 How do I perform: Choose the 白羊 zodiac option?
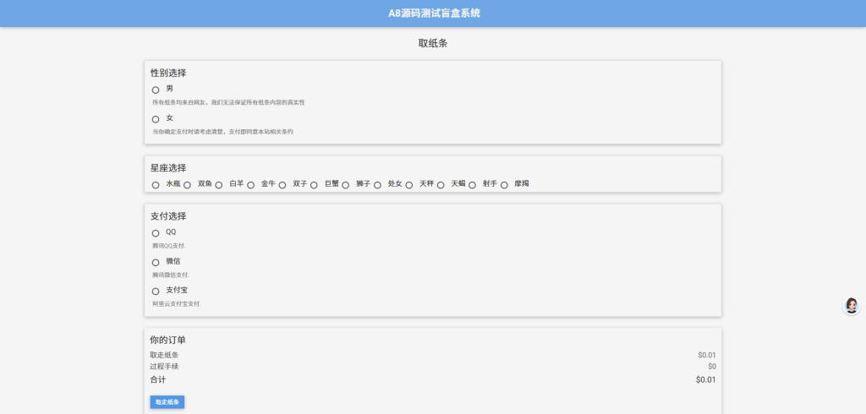pos(219,185)
